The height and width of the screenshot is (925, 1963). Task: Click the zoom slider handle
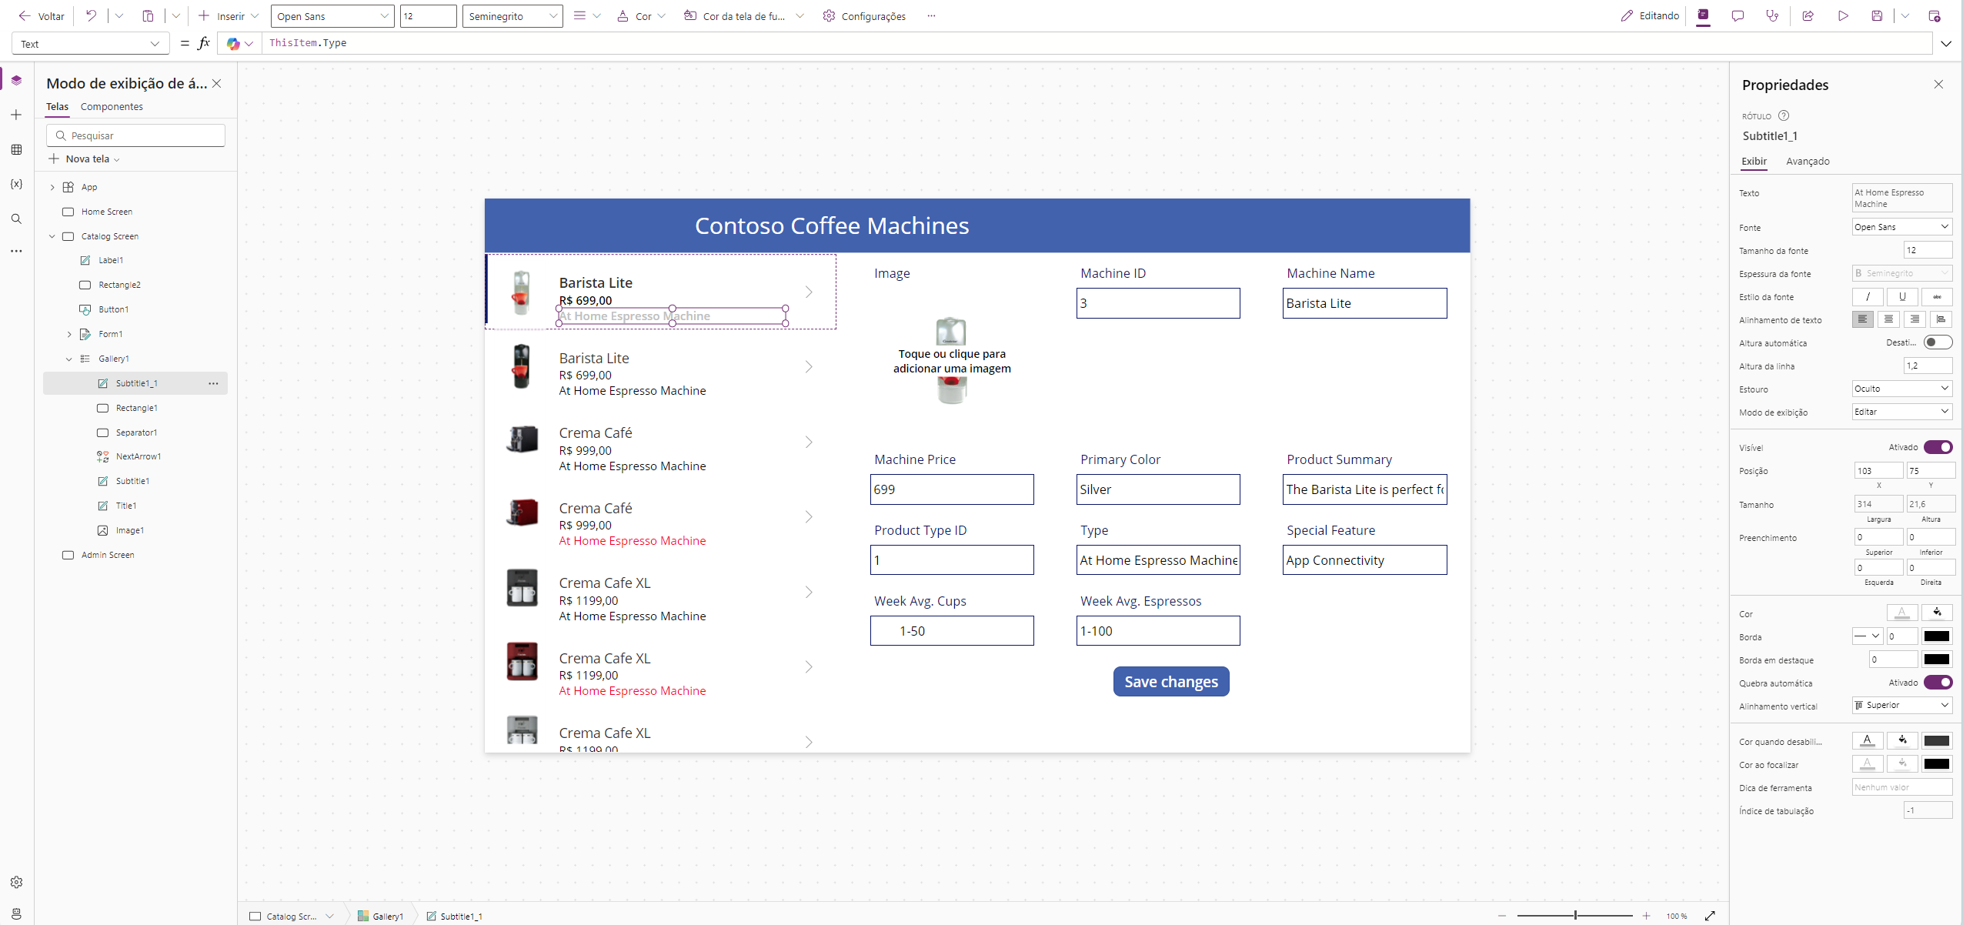pos(1575,916)
